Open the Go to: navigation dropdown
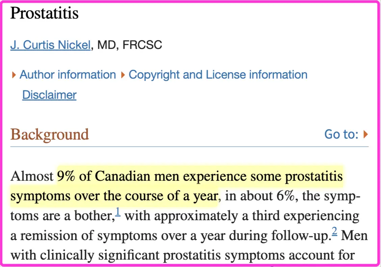The height and width of the screenshot is (267, 381). point(342,134)
